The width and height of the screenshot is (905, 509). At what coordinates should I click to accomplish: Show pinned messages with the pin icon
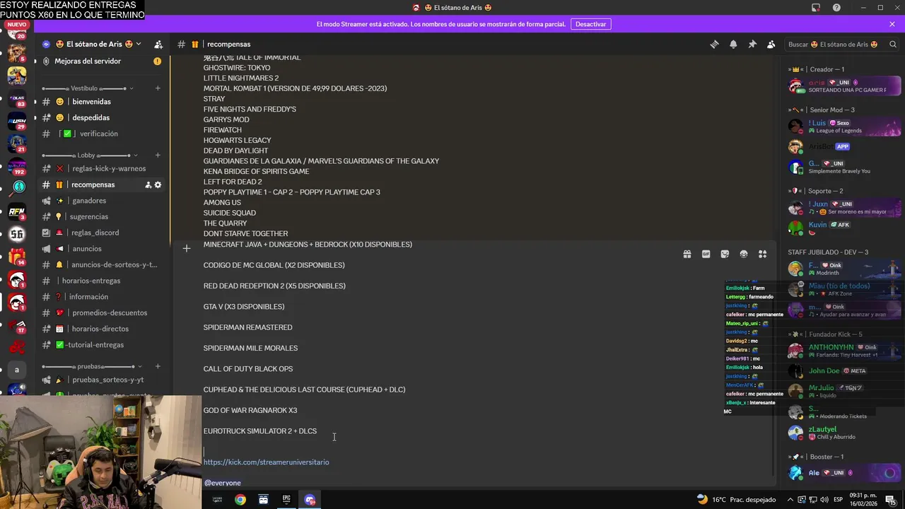point(752,44)
